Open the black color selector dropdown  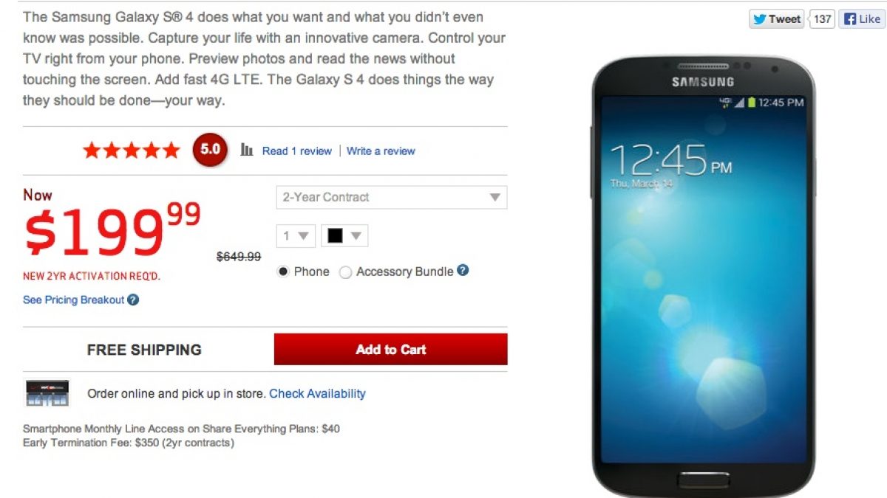pyautogui.click(x=344, y=236)
